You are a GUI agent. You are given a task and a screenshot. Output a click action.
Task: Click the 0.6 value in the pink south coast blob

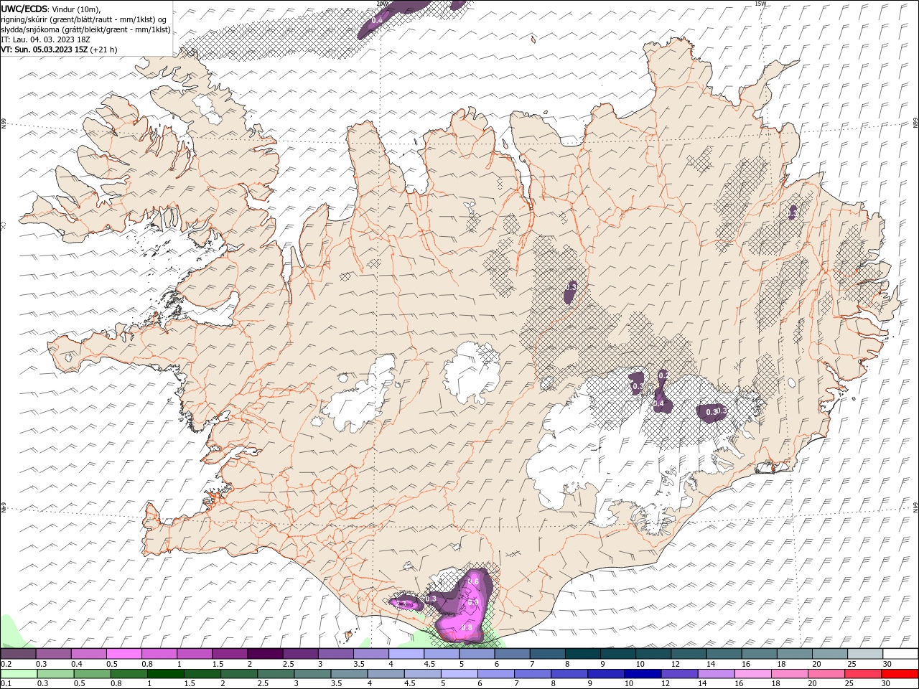473,581
